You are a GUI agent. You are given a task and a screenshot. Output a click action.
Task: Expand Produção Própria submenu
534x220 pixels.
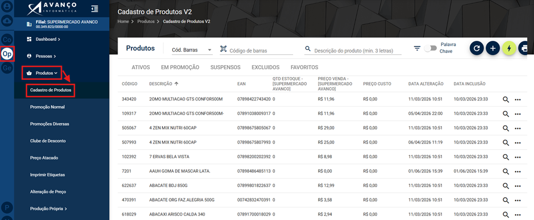48,209
